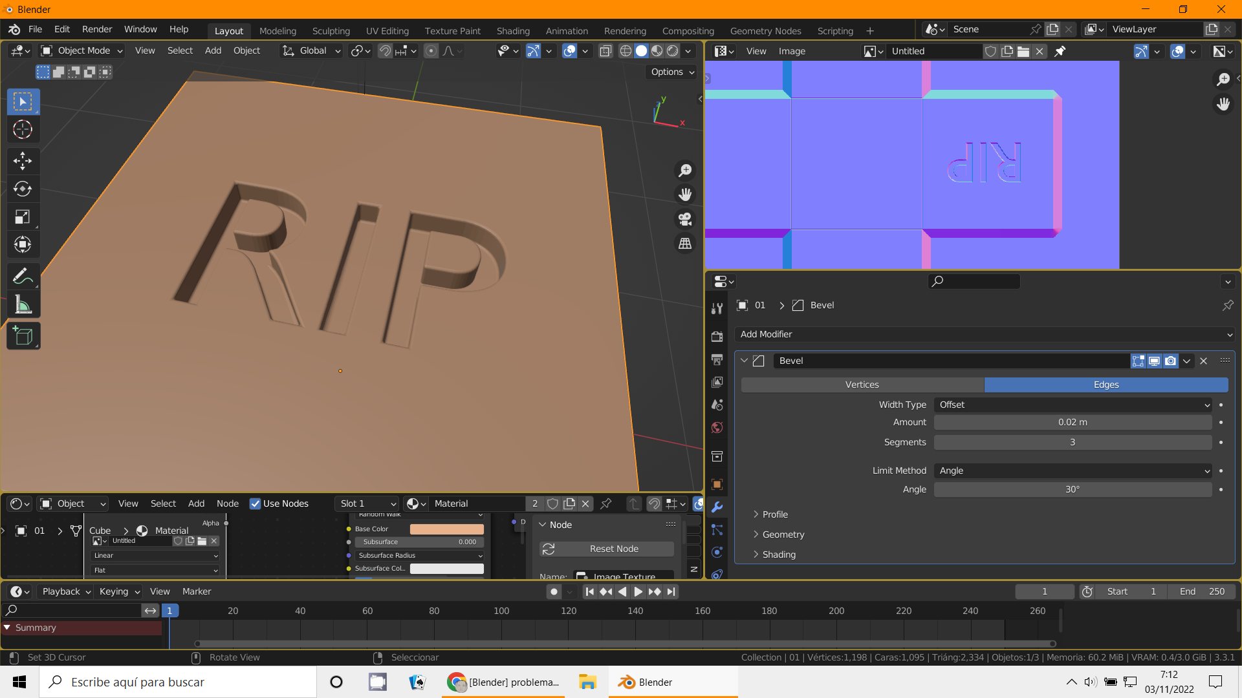Viewport: 1242px width, 698px height.
Task: Expand the Profile section
Action: (774, 514)
